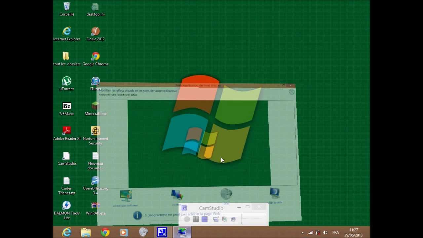Select the µTorrent desktop icon
The height and width of the screenshot is (238, 423).
[67, 84]
